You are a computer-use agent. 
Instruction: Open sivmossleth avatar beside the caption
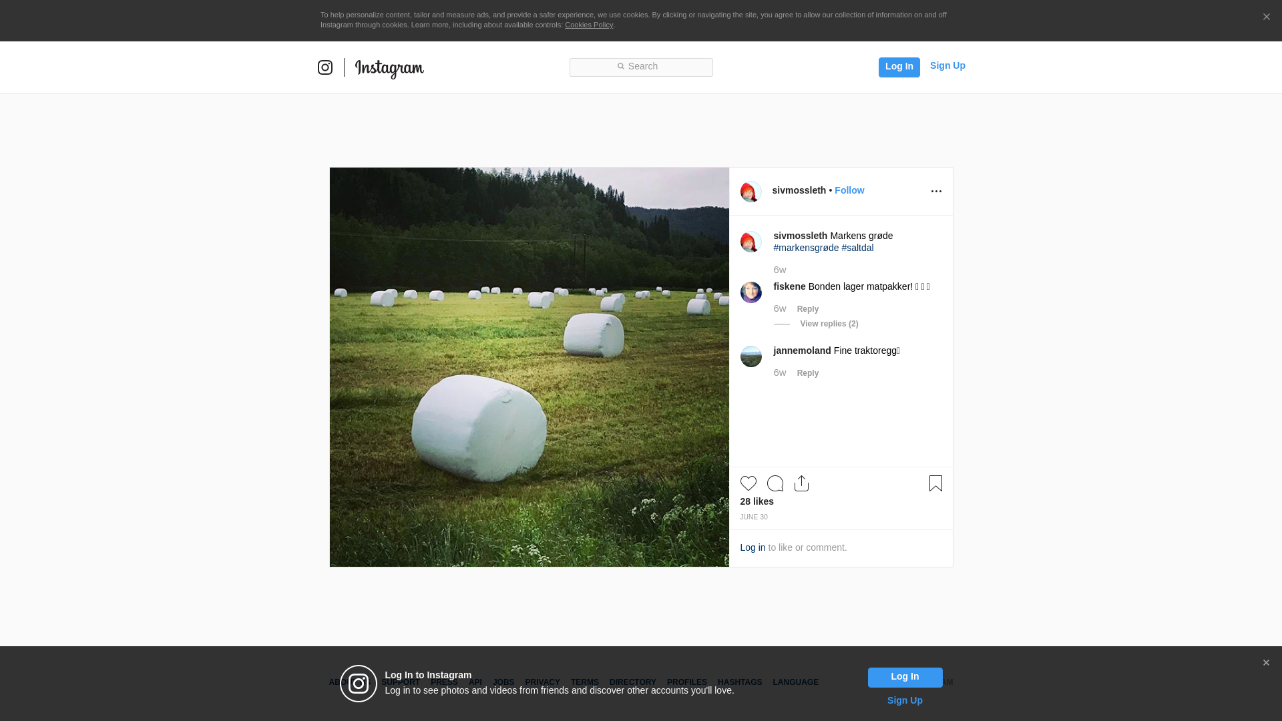coord(751,242)
